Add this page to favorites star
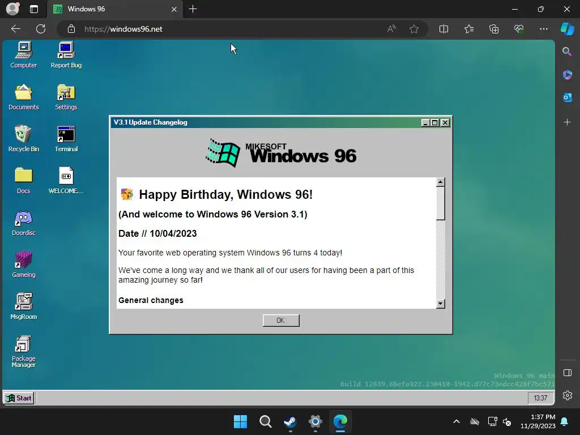Screen dimensions: 580x435 pyautogui.click(x=414, y=29)
